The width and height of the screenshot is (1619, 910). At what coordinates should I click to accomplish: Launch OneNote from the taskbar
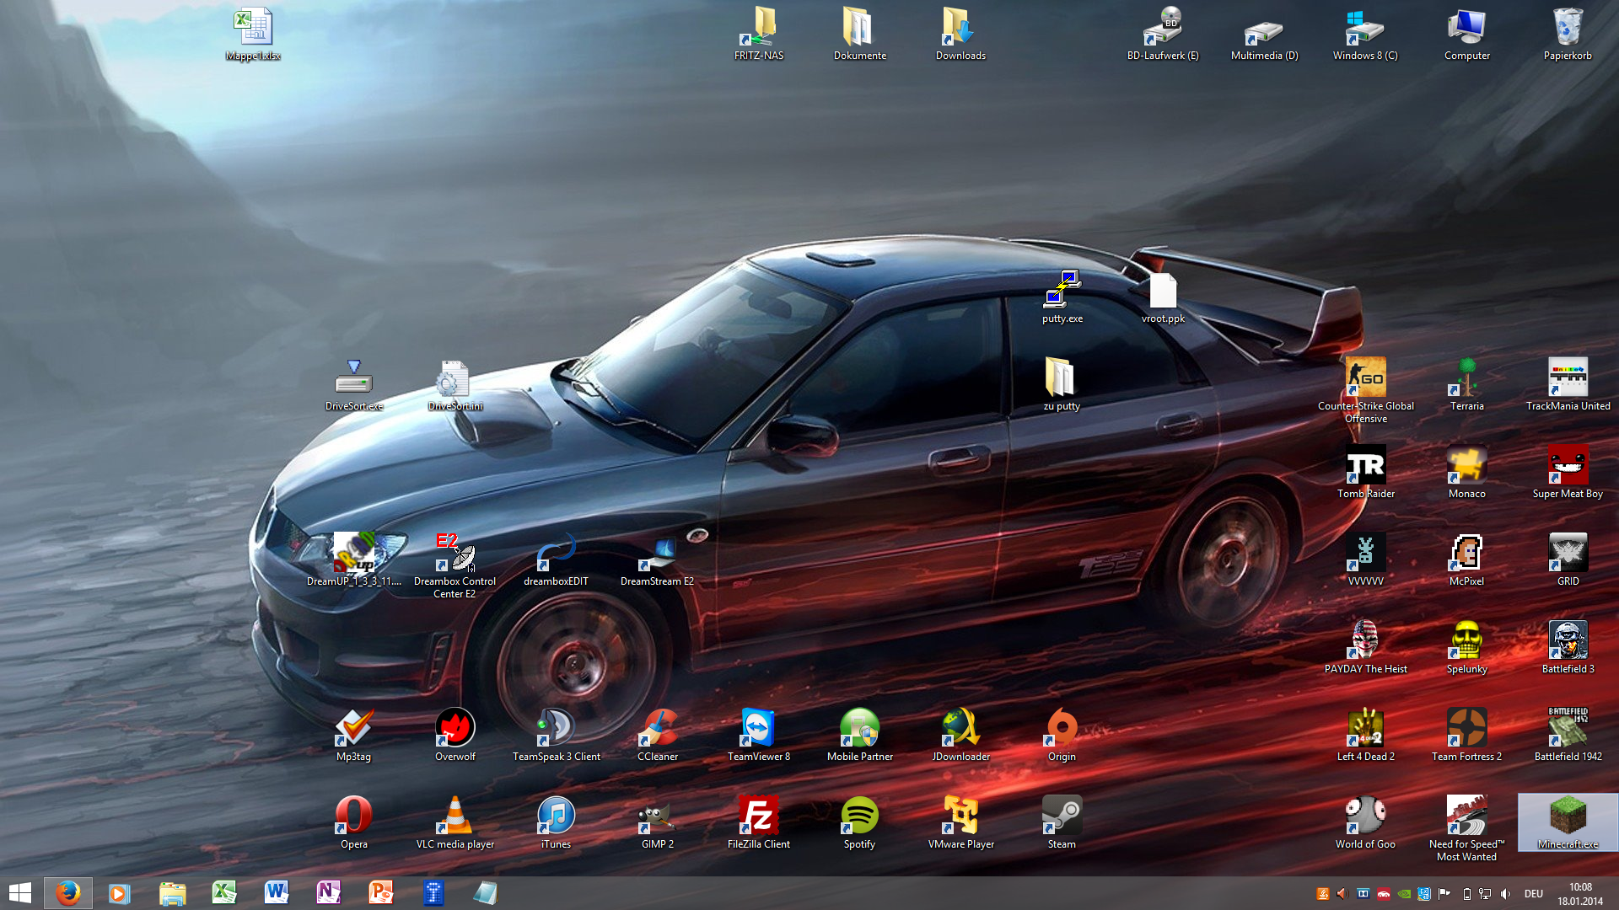328,893
